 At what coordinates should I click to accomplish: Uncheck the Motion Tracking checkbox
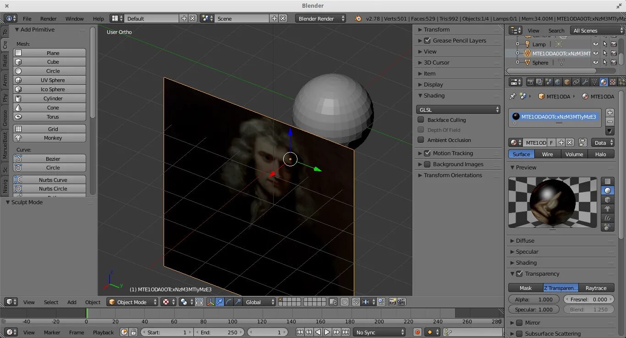click(x=428, y=153)
